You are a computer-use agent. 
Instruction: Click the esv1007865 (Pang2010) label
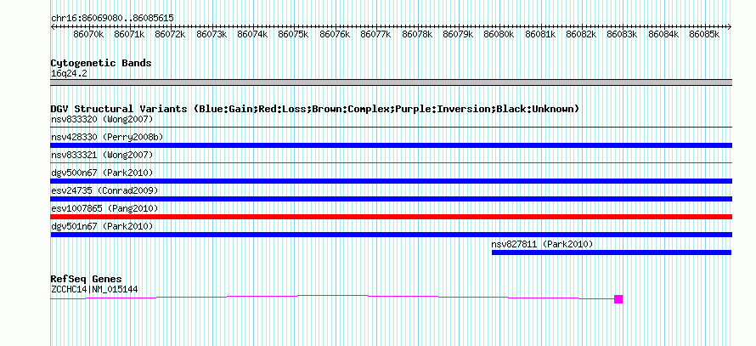pos(104,208)
